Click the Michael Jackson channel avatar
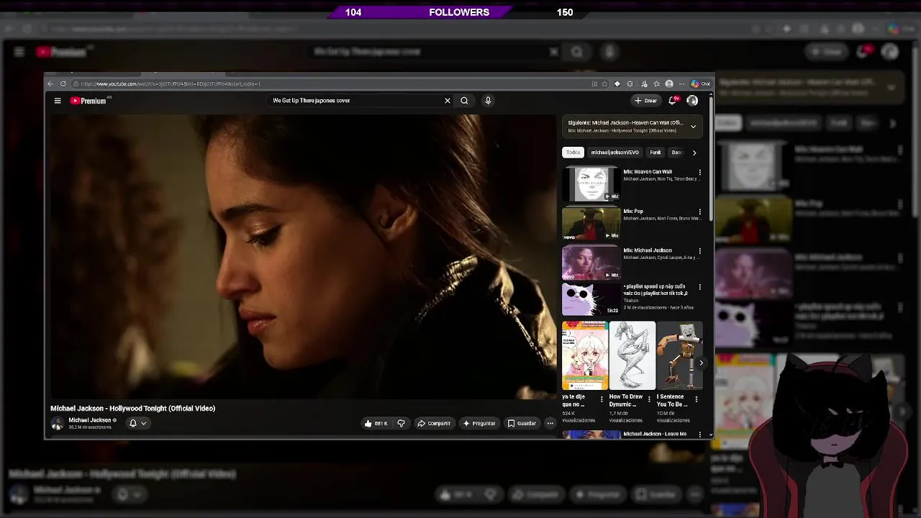Screen dimensions: 921x518 [x=58, y=423]
